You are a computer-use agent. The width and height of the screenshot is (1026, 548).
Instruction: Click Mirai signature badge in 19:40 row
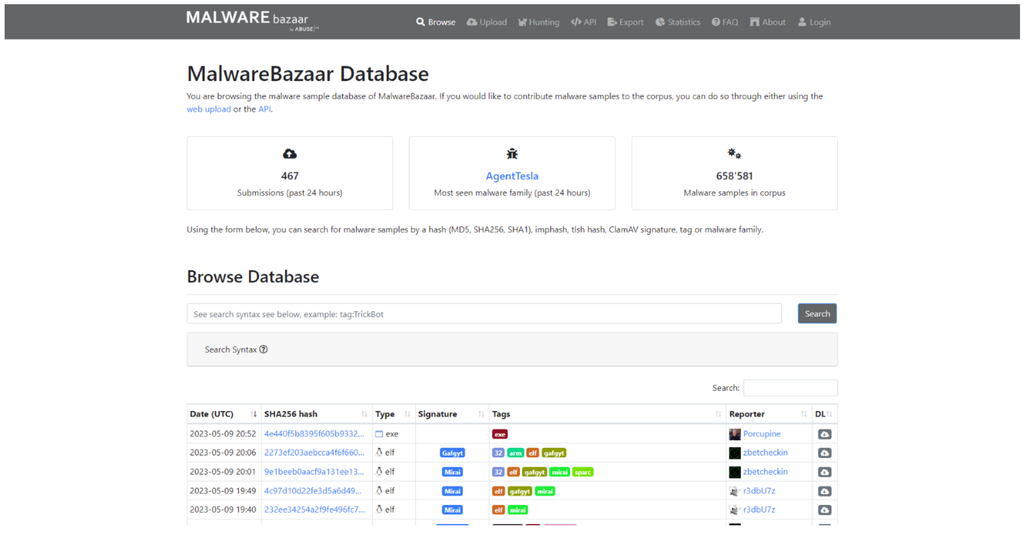tap(452, 510)
